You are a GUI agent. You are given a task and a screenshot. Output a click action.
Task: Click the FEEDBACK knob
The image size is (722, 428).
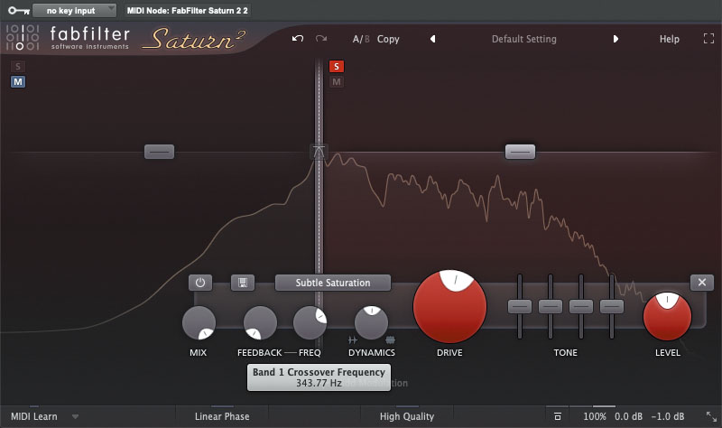point(260,322)
